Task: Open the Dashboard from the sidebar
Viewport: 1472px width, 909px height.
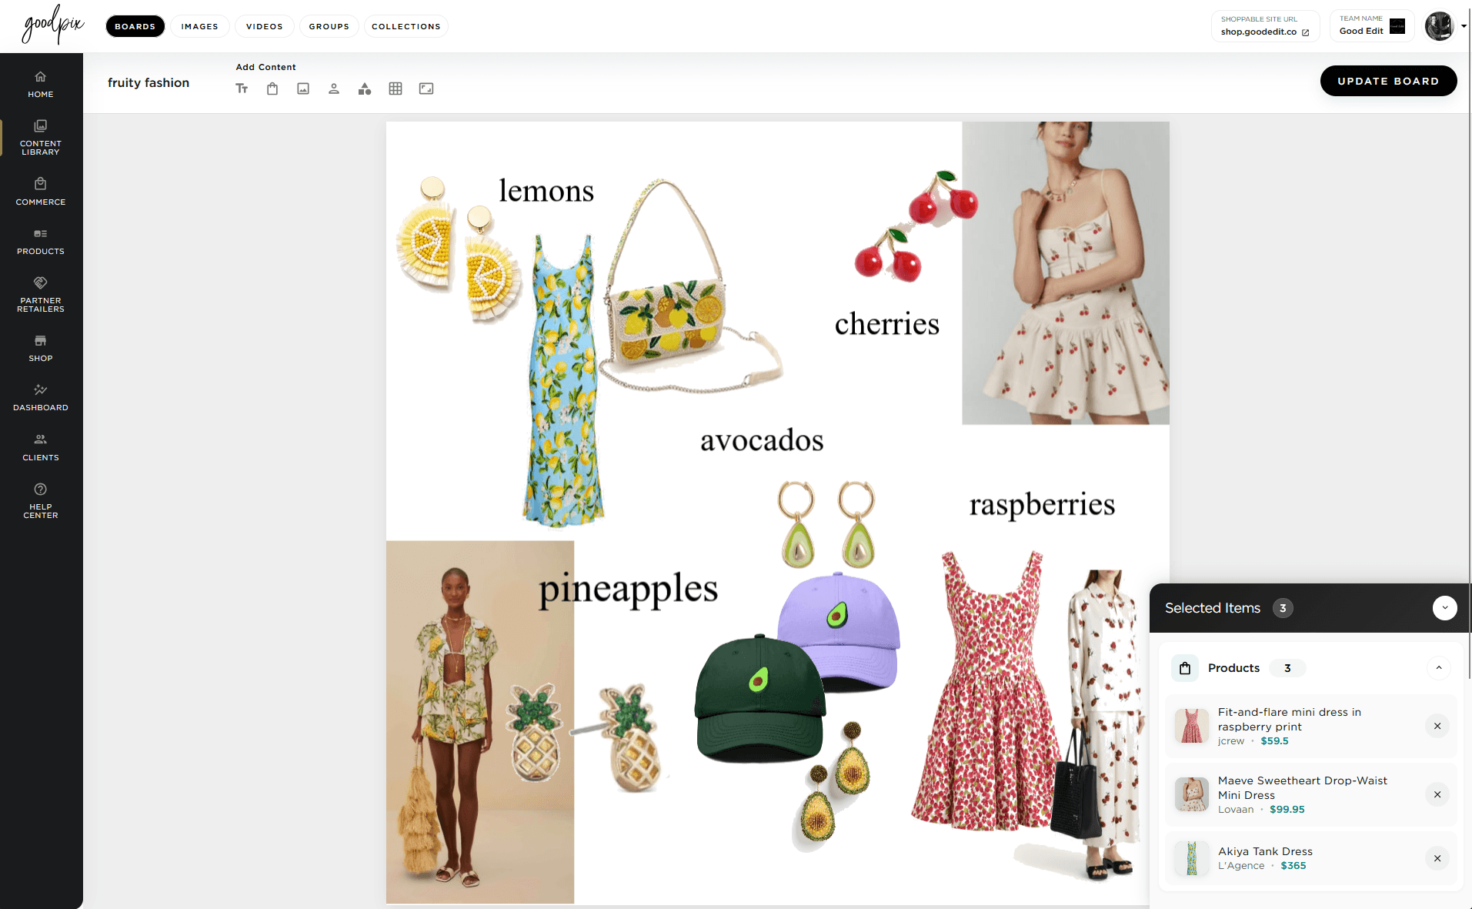Action: pyautogui.click(x=41, y=397)
